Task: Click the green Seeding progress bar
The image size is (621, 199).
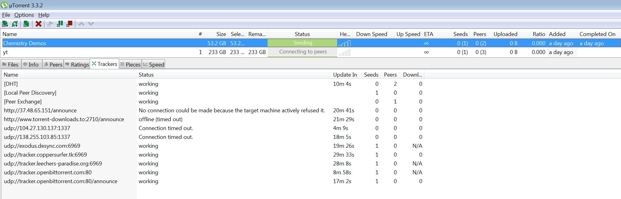Action: pyautogui.click(x=302, y=43)
